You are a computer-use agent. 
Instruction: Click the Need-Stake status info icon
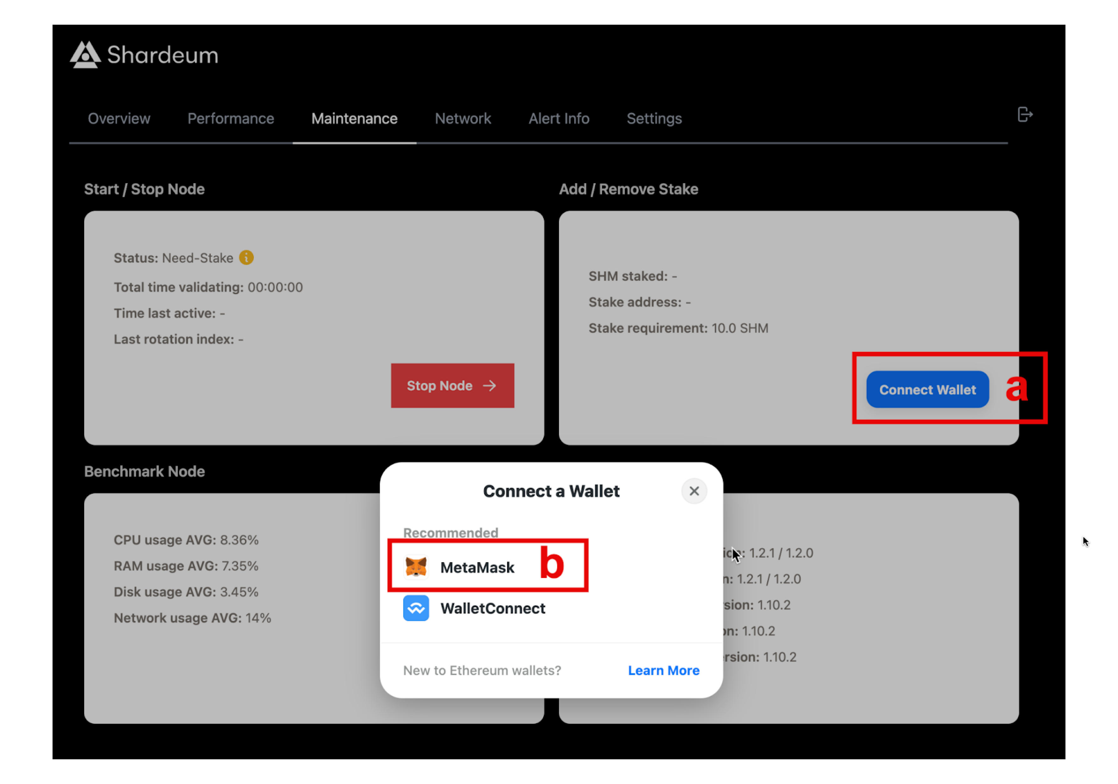[x=246, y=258]
